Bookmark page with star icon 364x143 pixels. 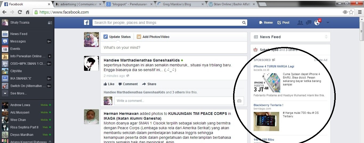point(351,12)
